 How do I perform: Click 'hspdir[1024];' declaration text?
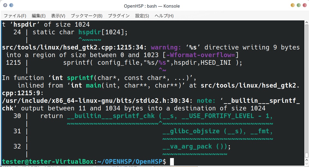click(x=103, y=32)
